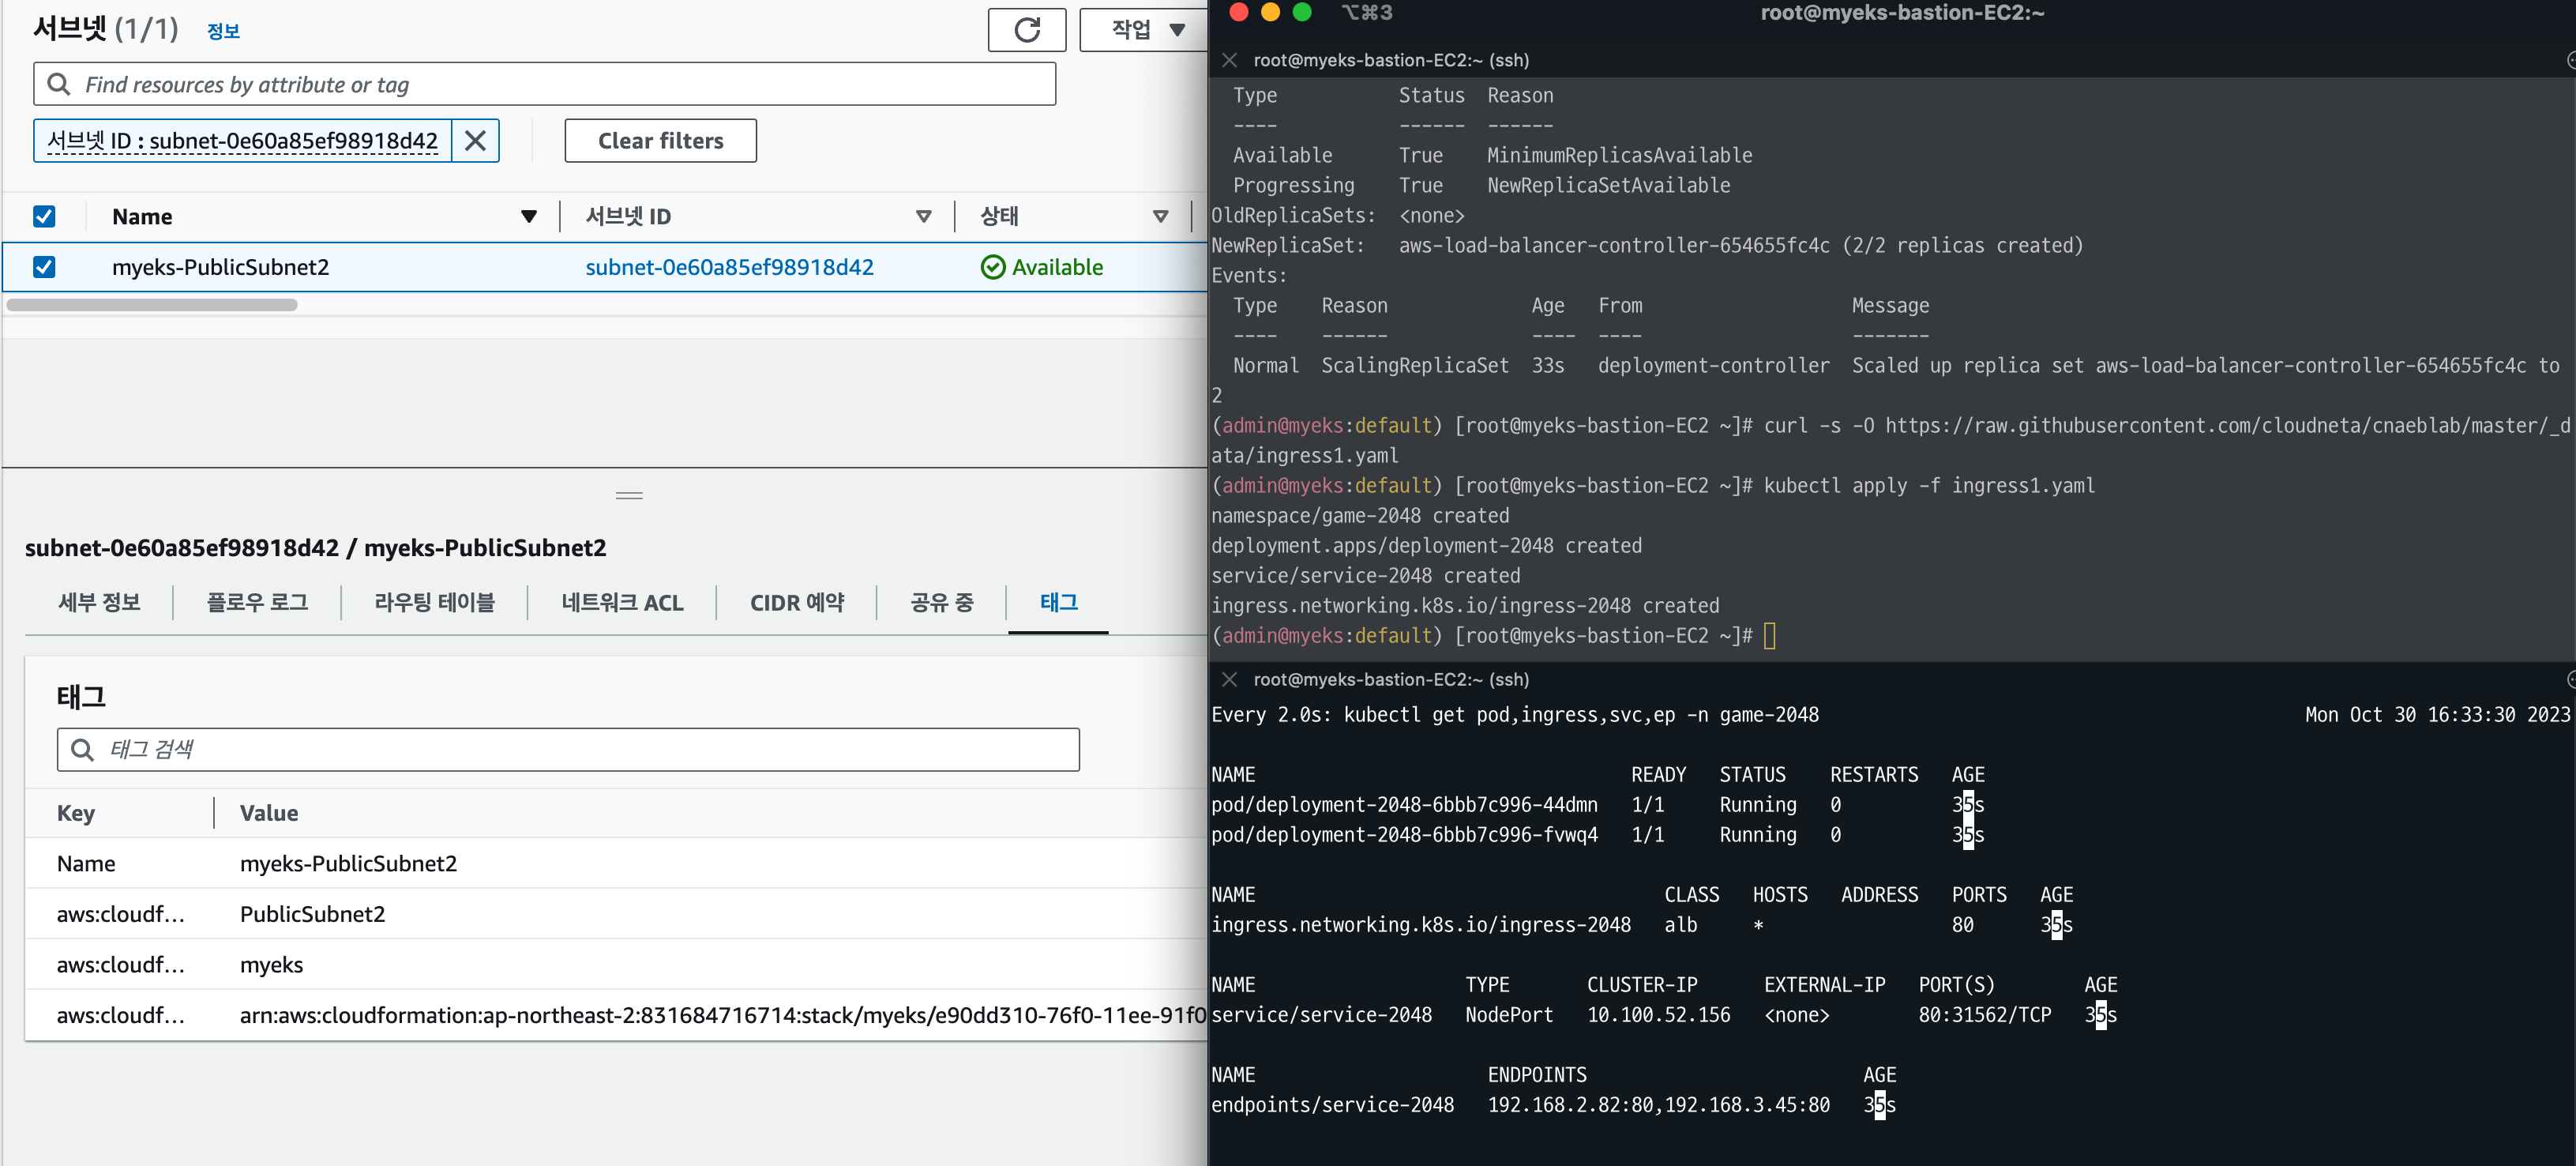Open the 작업 actions dropdown
The width and height of the screenshot is (2576, 1166).
coord(1146,30)
